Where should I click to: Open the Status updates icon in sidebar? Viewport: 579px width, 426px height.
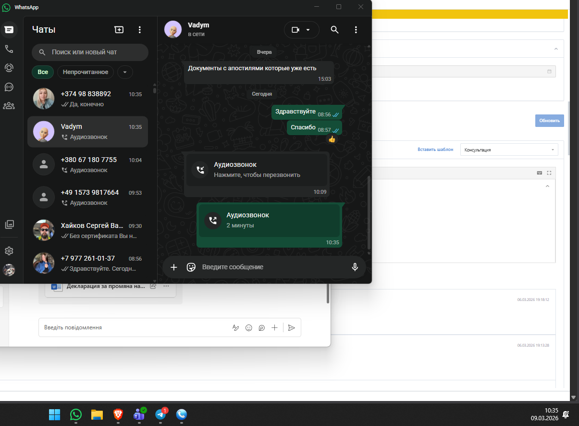[9, 68]
